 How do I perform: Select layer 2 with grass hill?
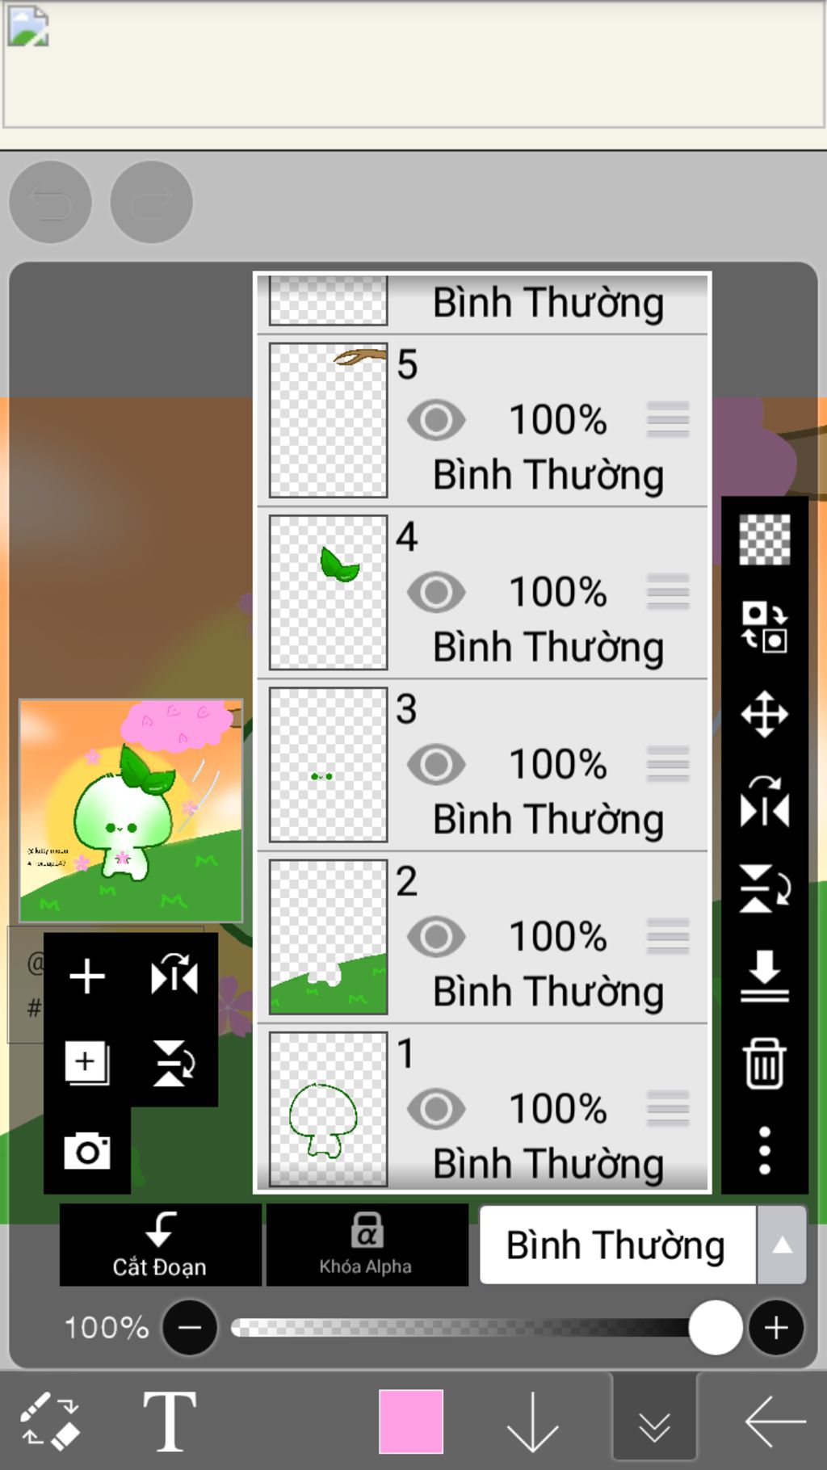[x=482, y=937]
